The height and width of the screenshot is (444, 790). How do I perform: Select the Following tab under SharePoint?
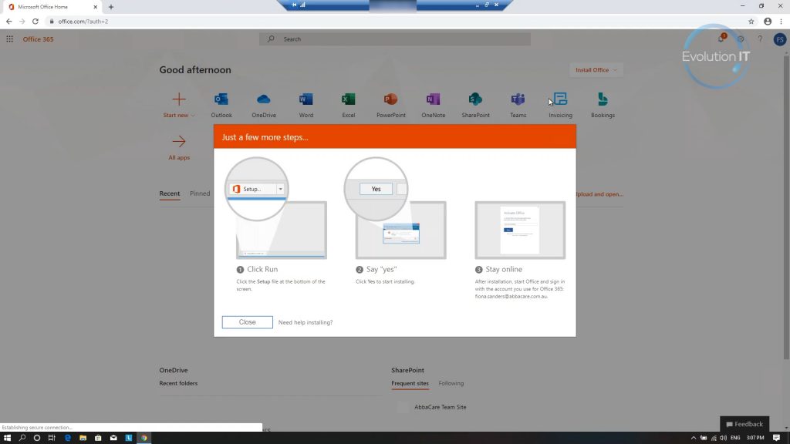451,383
